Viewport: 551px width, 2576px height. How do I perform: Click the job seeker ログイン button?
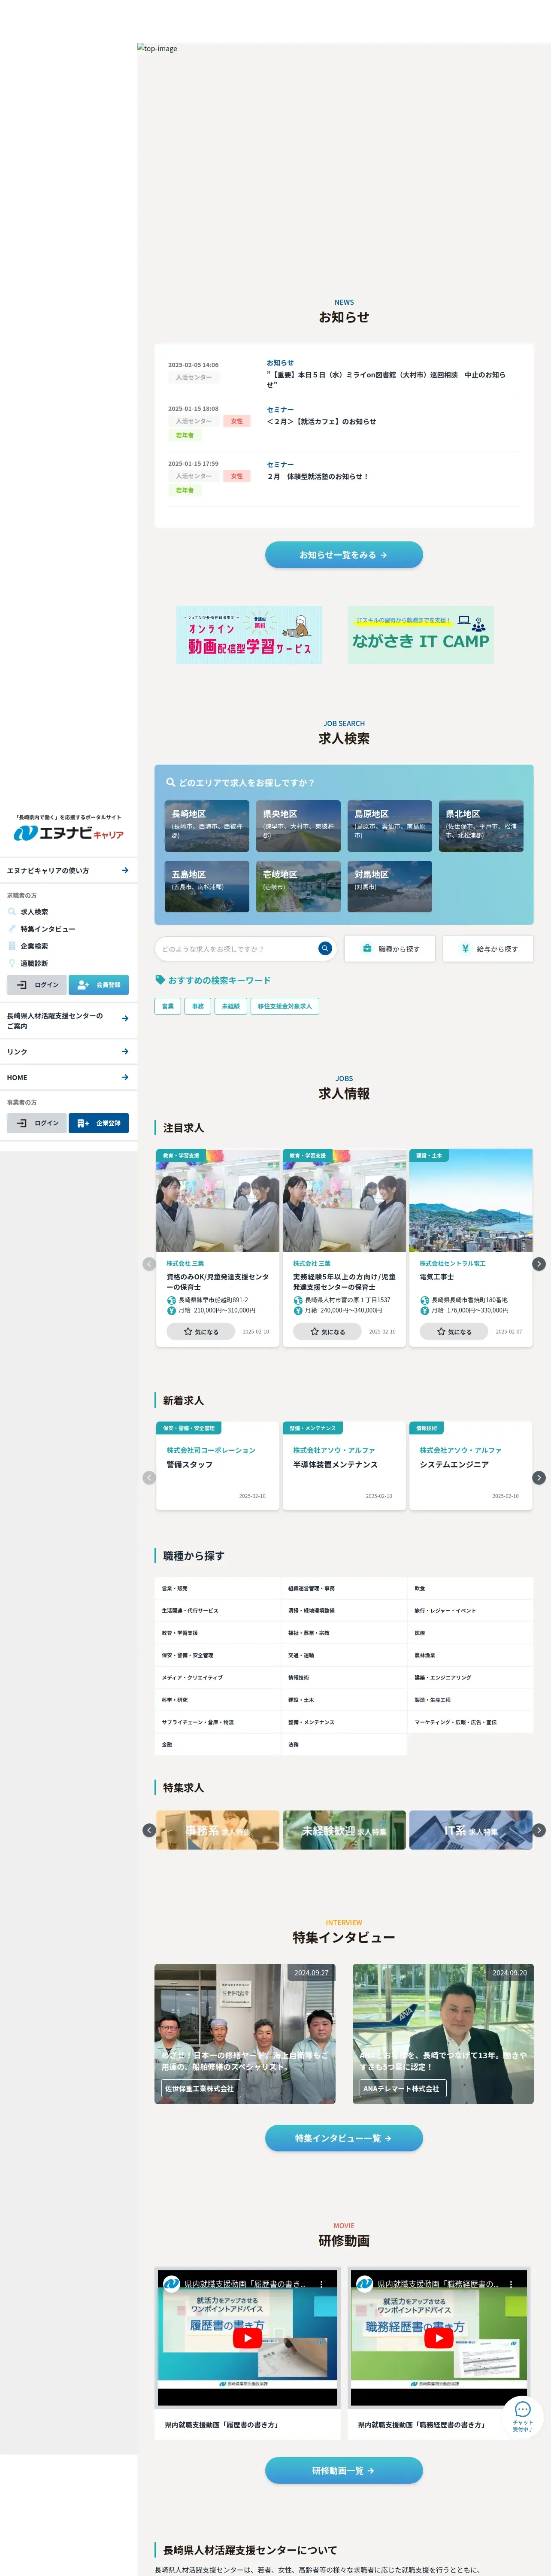pyautogui.click(x=37, y=985)
